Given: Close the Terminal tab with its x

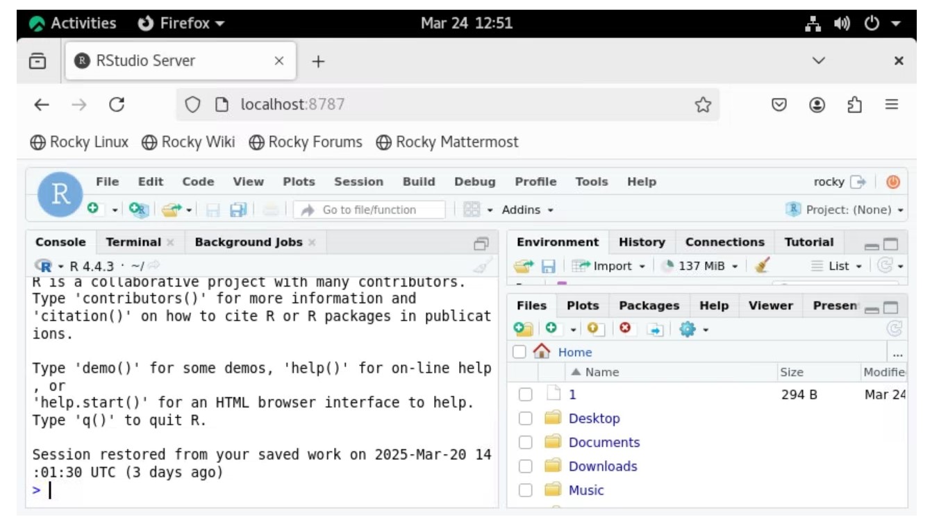Looking at the screenshot, I should pyautogui.click(x=170, y=242).
